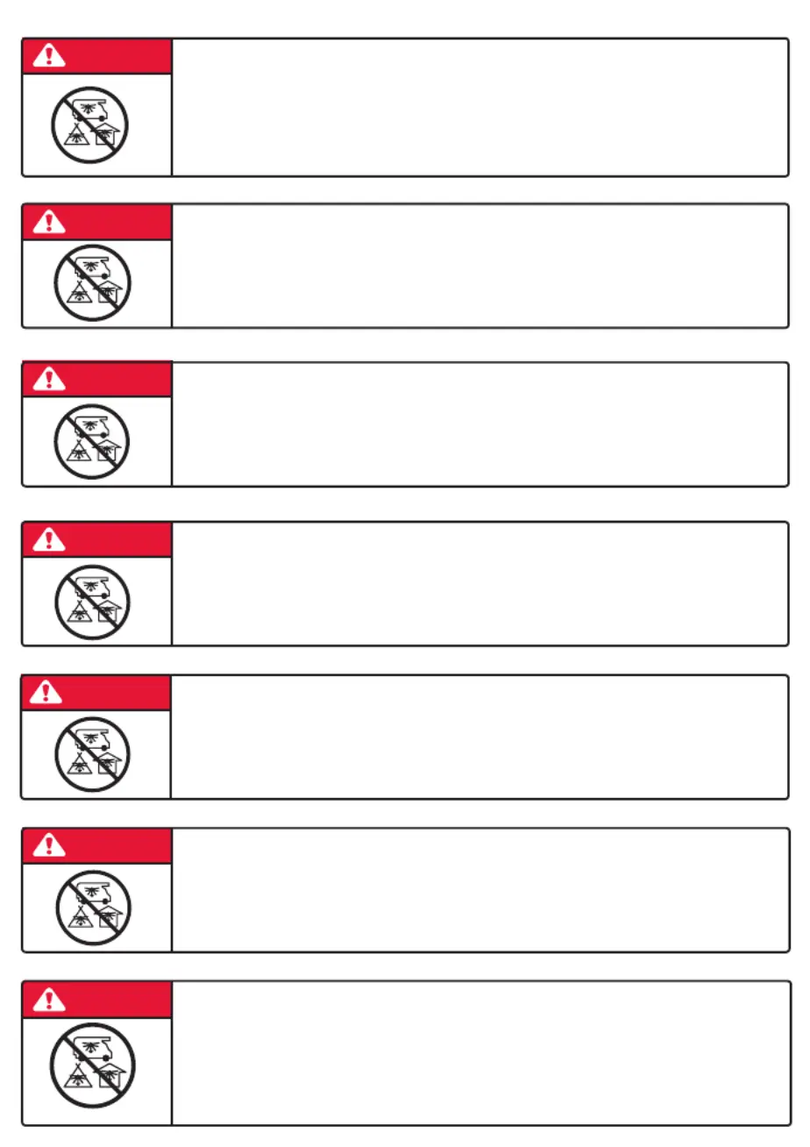
Task: Select the empty text area of first warning box
Action: [x=480, y=107]
